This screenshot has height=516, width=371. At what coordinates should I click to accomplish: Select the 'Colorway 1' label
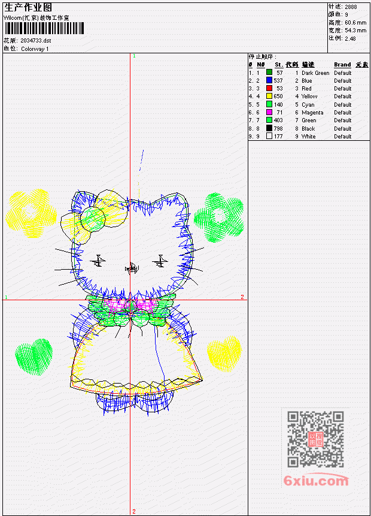click(35, 49)
